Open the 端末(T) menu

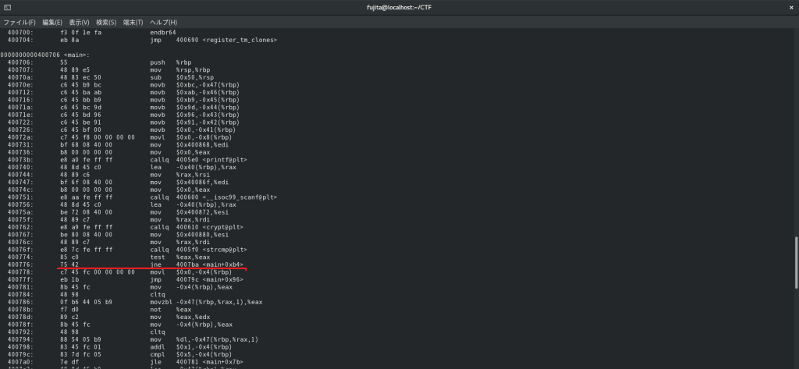pyautogui.click(x=131, y=22)
